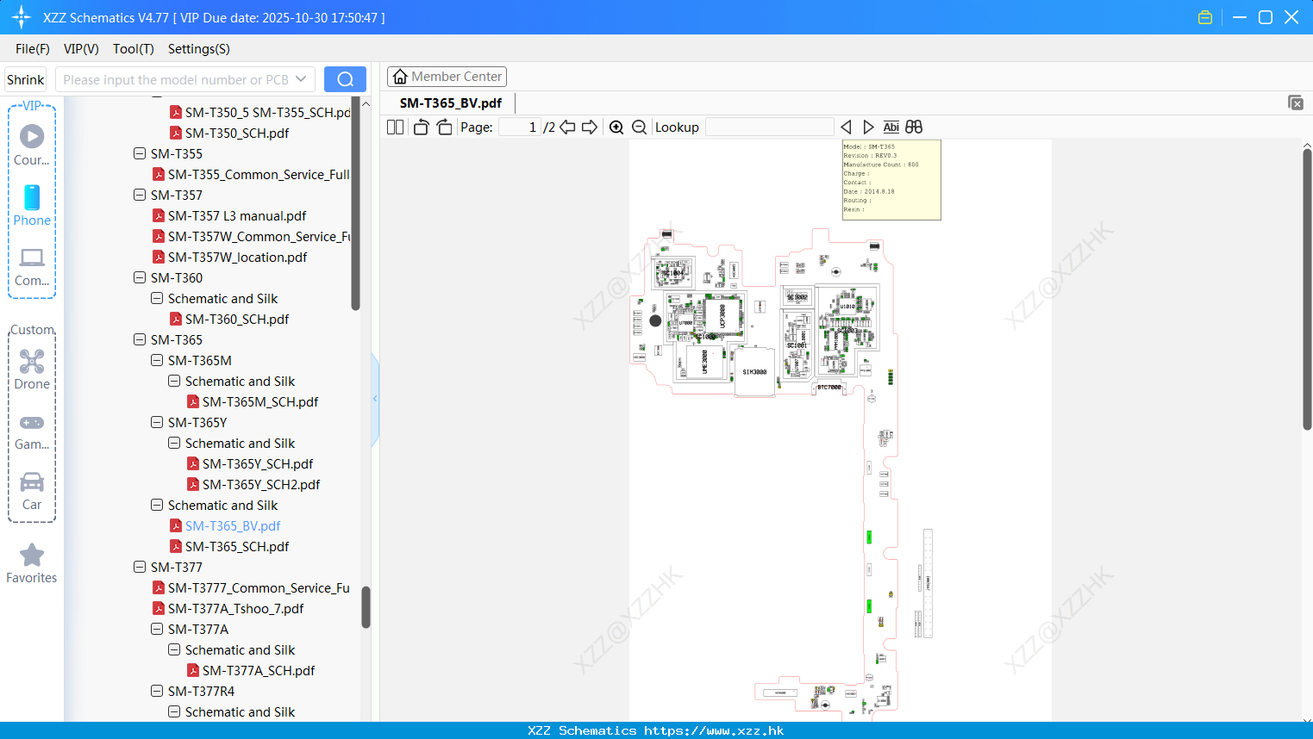Open the Game console category
1313x739 pixels.
(x=32, y=431)
